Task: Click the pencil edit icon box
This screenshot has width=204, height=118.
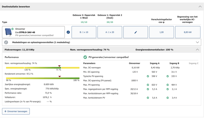Action: click(x=136, y=32)
